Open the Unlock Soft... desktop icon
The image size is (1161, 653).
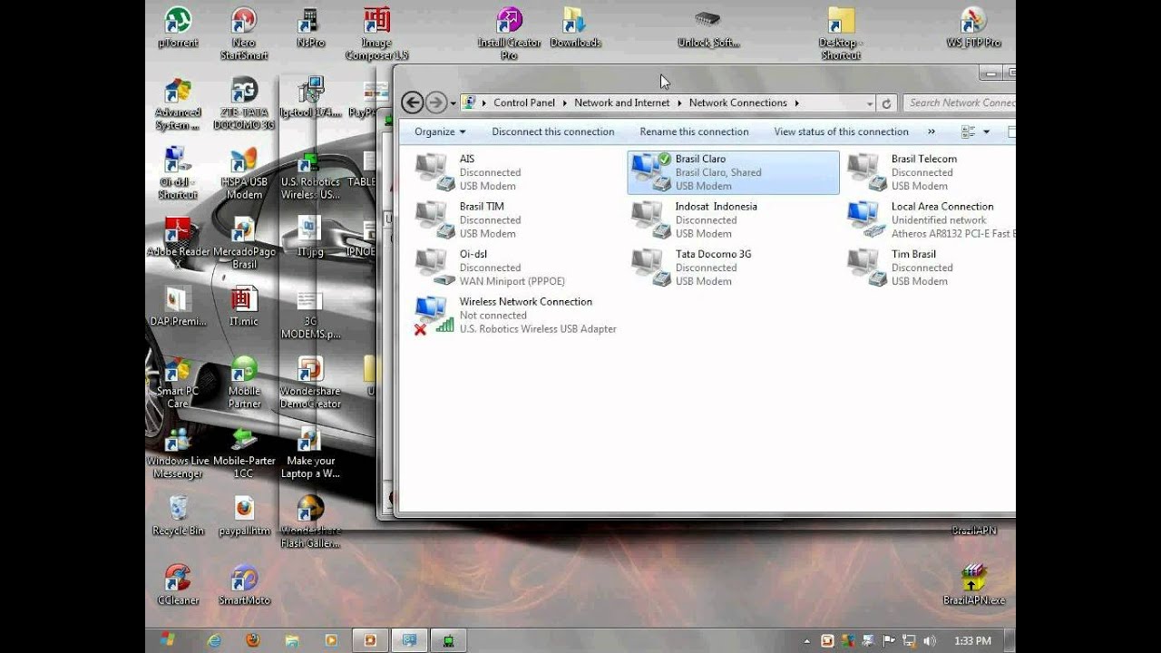(708, 27)
